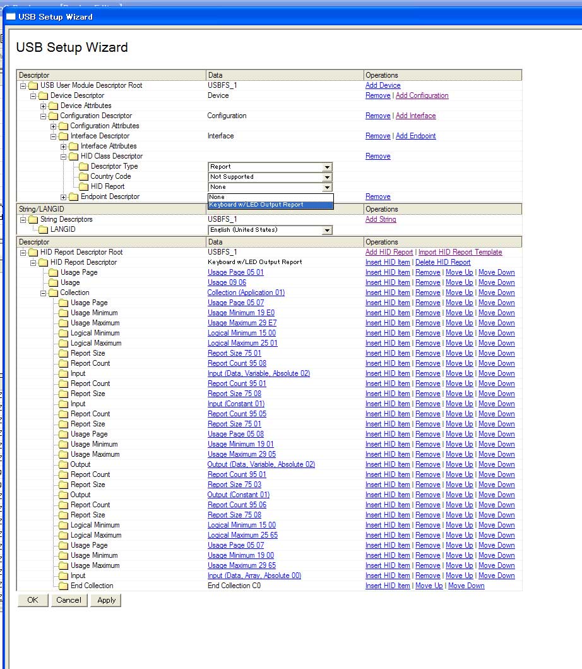
Task: Open the Country Code dropdown showing Not Supported
Action: [x=270, y=177]
